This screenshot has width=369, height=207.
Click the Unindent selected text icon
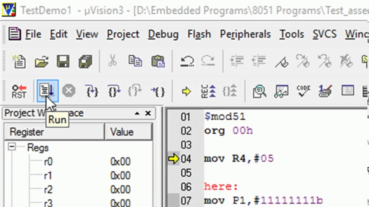[259, 61]
